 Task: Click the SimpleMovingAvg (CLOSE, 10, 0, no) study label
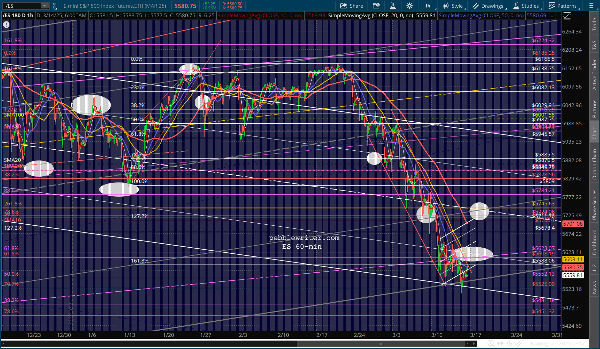click(x=260, y=16)
